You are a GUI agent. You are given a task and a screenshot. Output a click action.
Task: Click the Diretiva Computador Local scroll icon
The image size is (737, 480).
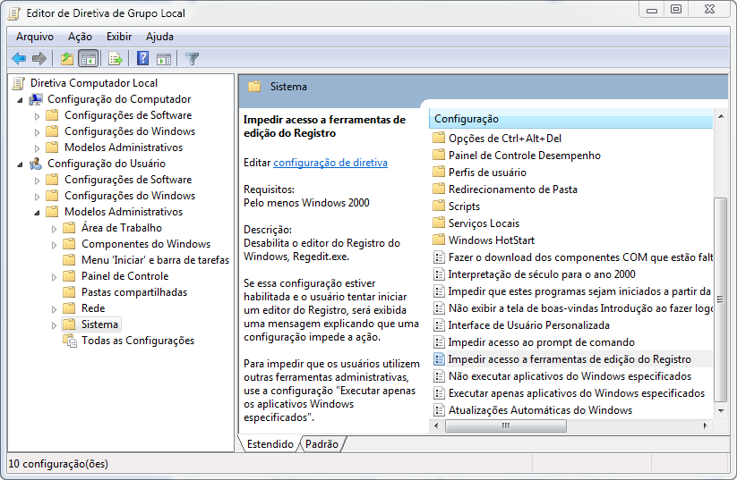coord(19,83)
